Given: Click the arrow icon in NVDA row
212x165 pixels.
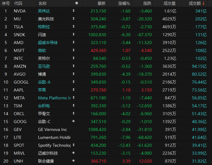Looking at the screenshot, I should 74,11.
